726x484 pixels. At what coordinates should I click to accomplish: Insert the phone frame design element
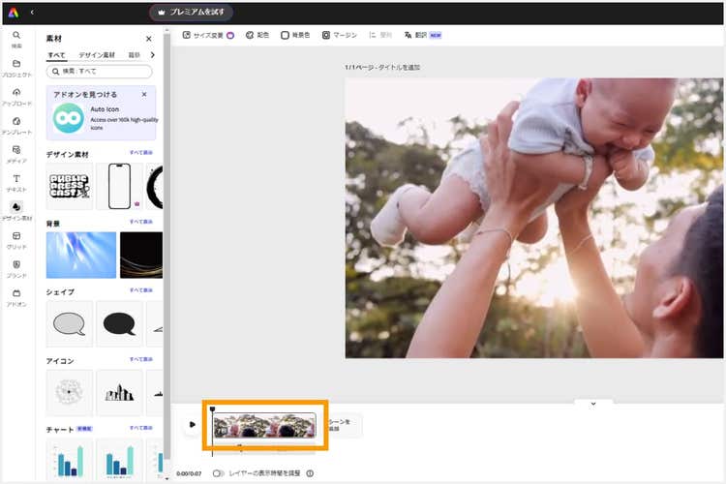tap(119, 186)
